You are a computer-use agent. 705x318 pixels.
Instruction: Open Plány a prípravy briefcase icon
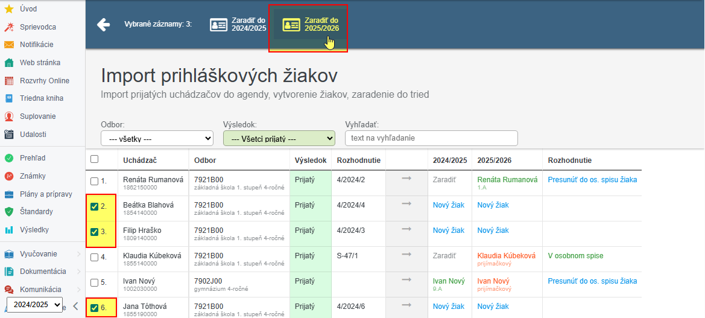(x=8, y=194)
